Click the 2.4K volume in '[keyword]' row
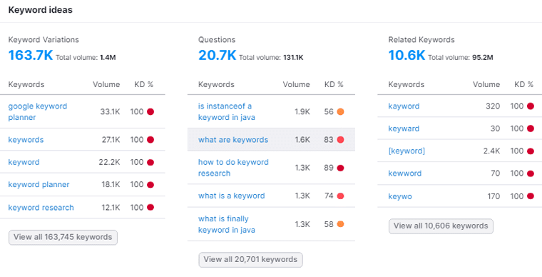The width and height of the screenshot is (542, 277). [x=492, y=151]
